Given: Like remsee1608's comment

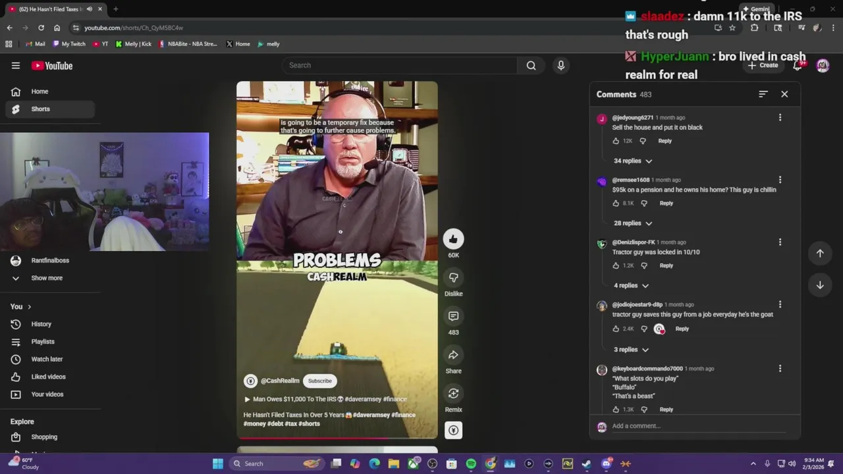Looking at the screenshot, I should 616,203.
